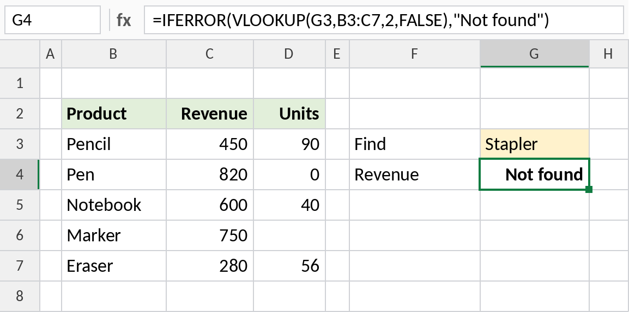629x312 pixels.
Task: Click the cell with revenue 600
Action: pos(210,205)
